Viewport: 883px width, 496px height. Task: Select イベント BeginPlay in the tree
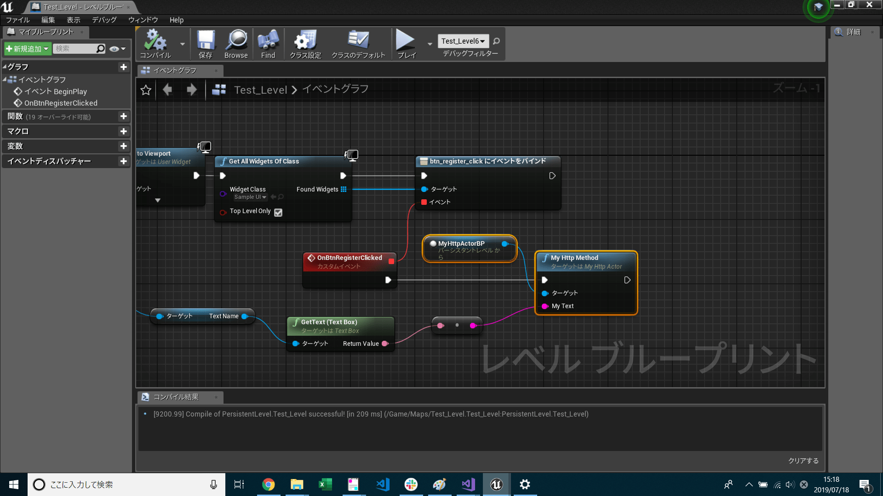click(x=55, y=91)
